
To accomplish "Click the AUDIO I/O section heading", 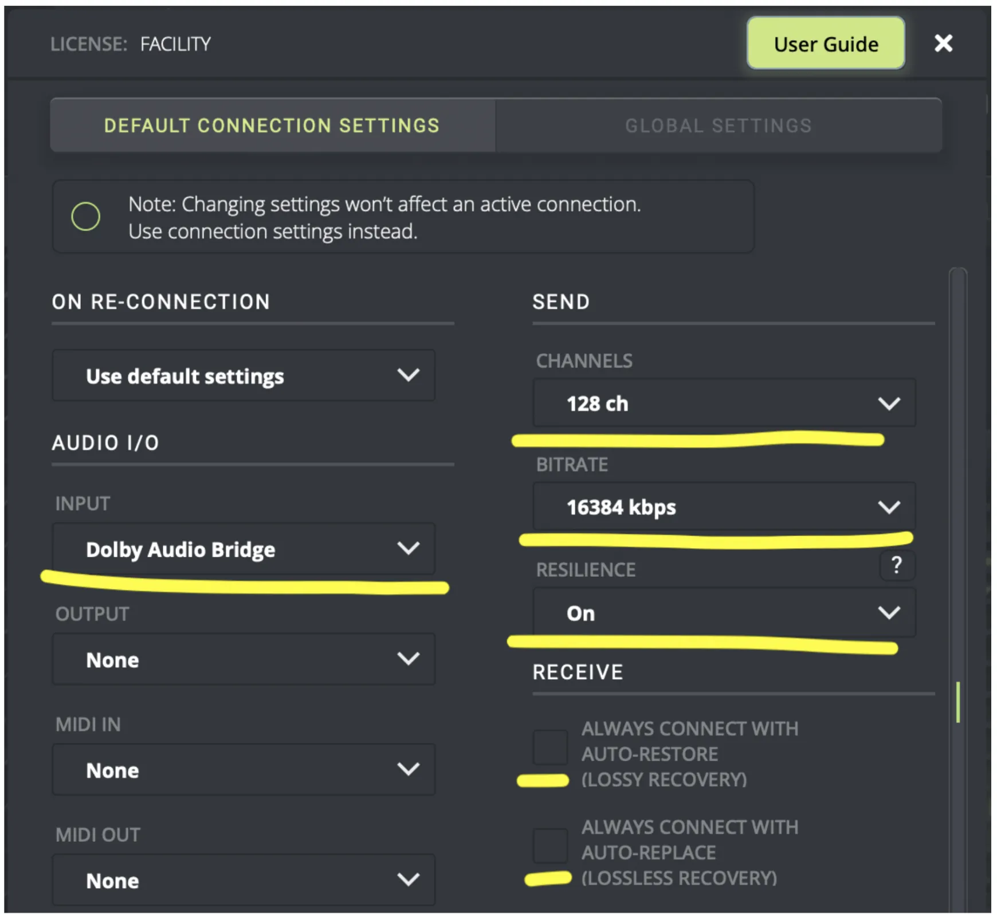I will [x=105, y=443].
